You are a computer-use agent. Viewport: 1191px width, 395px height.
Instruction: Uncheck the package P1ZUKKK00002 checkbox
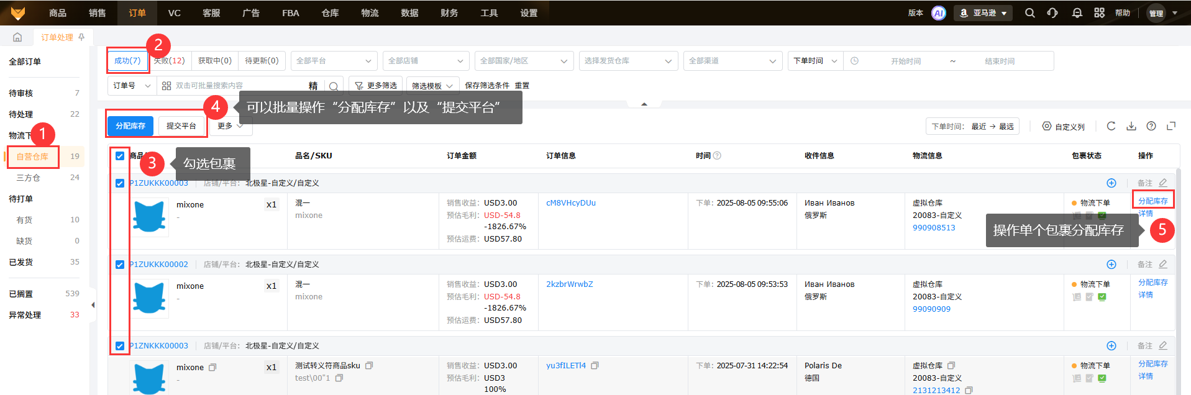[120, 265]
